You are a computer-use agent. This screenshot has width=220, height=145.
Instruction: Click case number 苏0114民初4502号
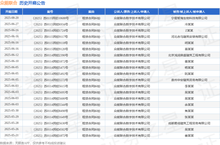[51, 130]
